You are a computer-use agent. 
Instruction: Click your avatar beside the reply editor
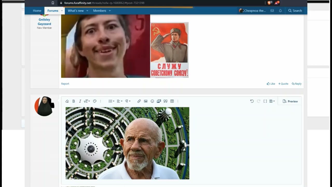tap(44, 106)
